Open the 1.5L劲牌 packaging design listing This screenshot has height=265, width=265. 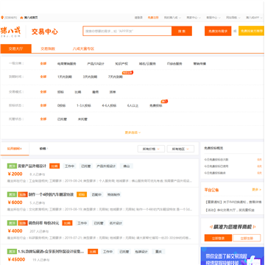pyautogui.click(x=51, y=252)
